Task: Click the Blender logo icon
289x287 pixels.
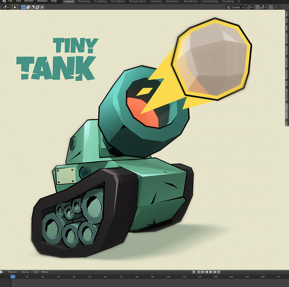Action: point(4,1)
